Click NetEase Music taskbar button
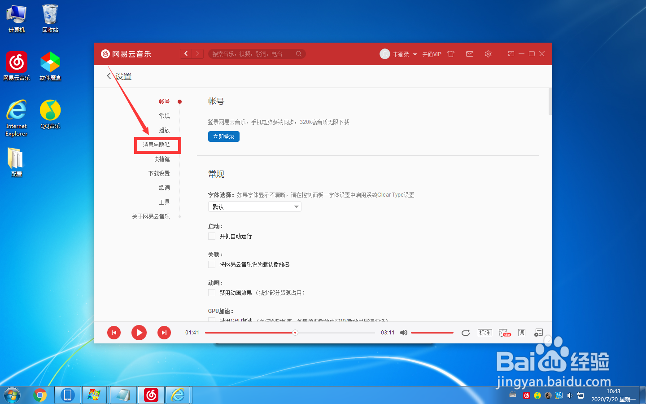The width and height of the screenshot is (646, 404). pos(151,395)
